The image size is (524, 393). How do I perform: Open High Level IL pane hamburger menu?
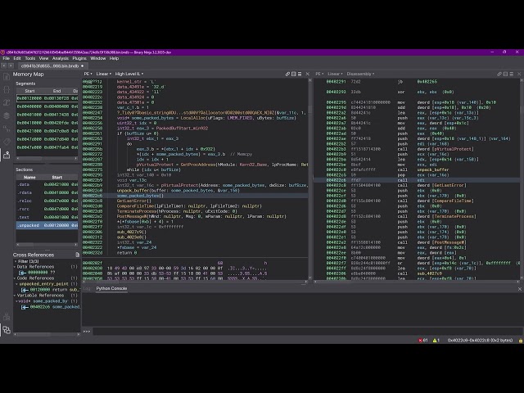coord(300,74)
